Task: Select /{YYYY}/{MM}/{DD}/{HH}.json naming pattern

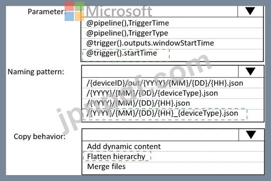Action: [173, 103]
